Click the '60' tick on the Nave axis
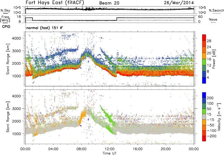The height and width of the screenshot is (155, 224). click(200, 17)
